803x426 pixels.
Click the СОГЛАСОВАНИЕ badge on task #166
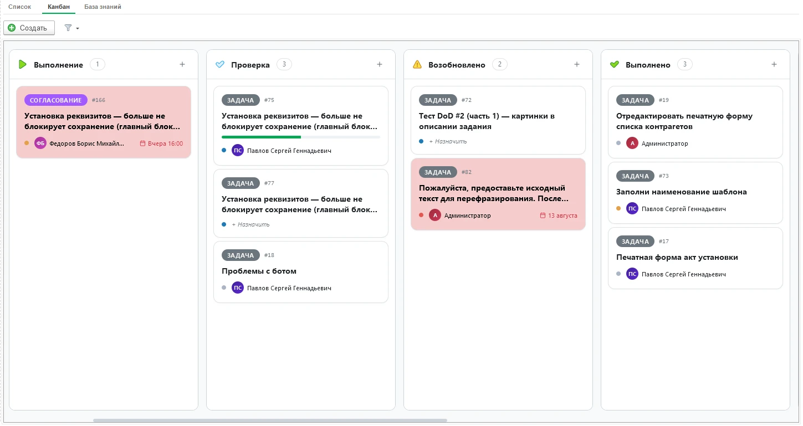56,100
